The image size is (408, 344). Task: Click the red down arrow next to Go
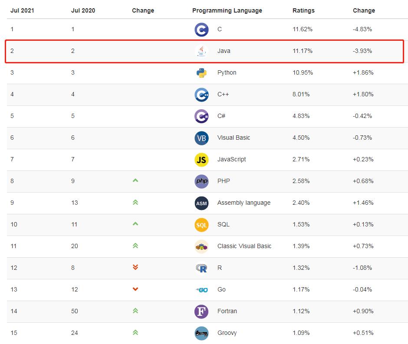[x=135, y=290]
